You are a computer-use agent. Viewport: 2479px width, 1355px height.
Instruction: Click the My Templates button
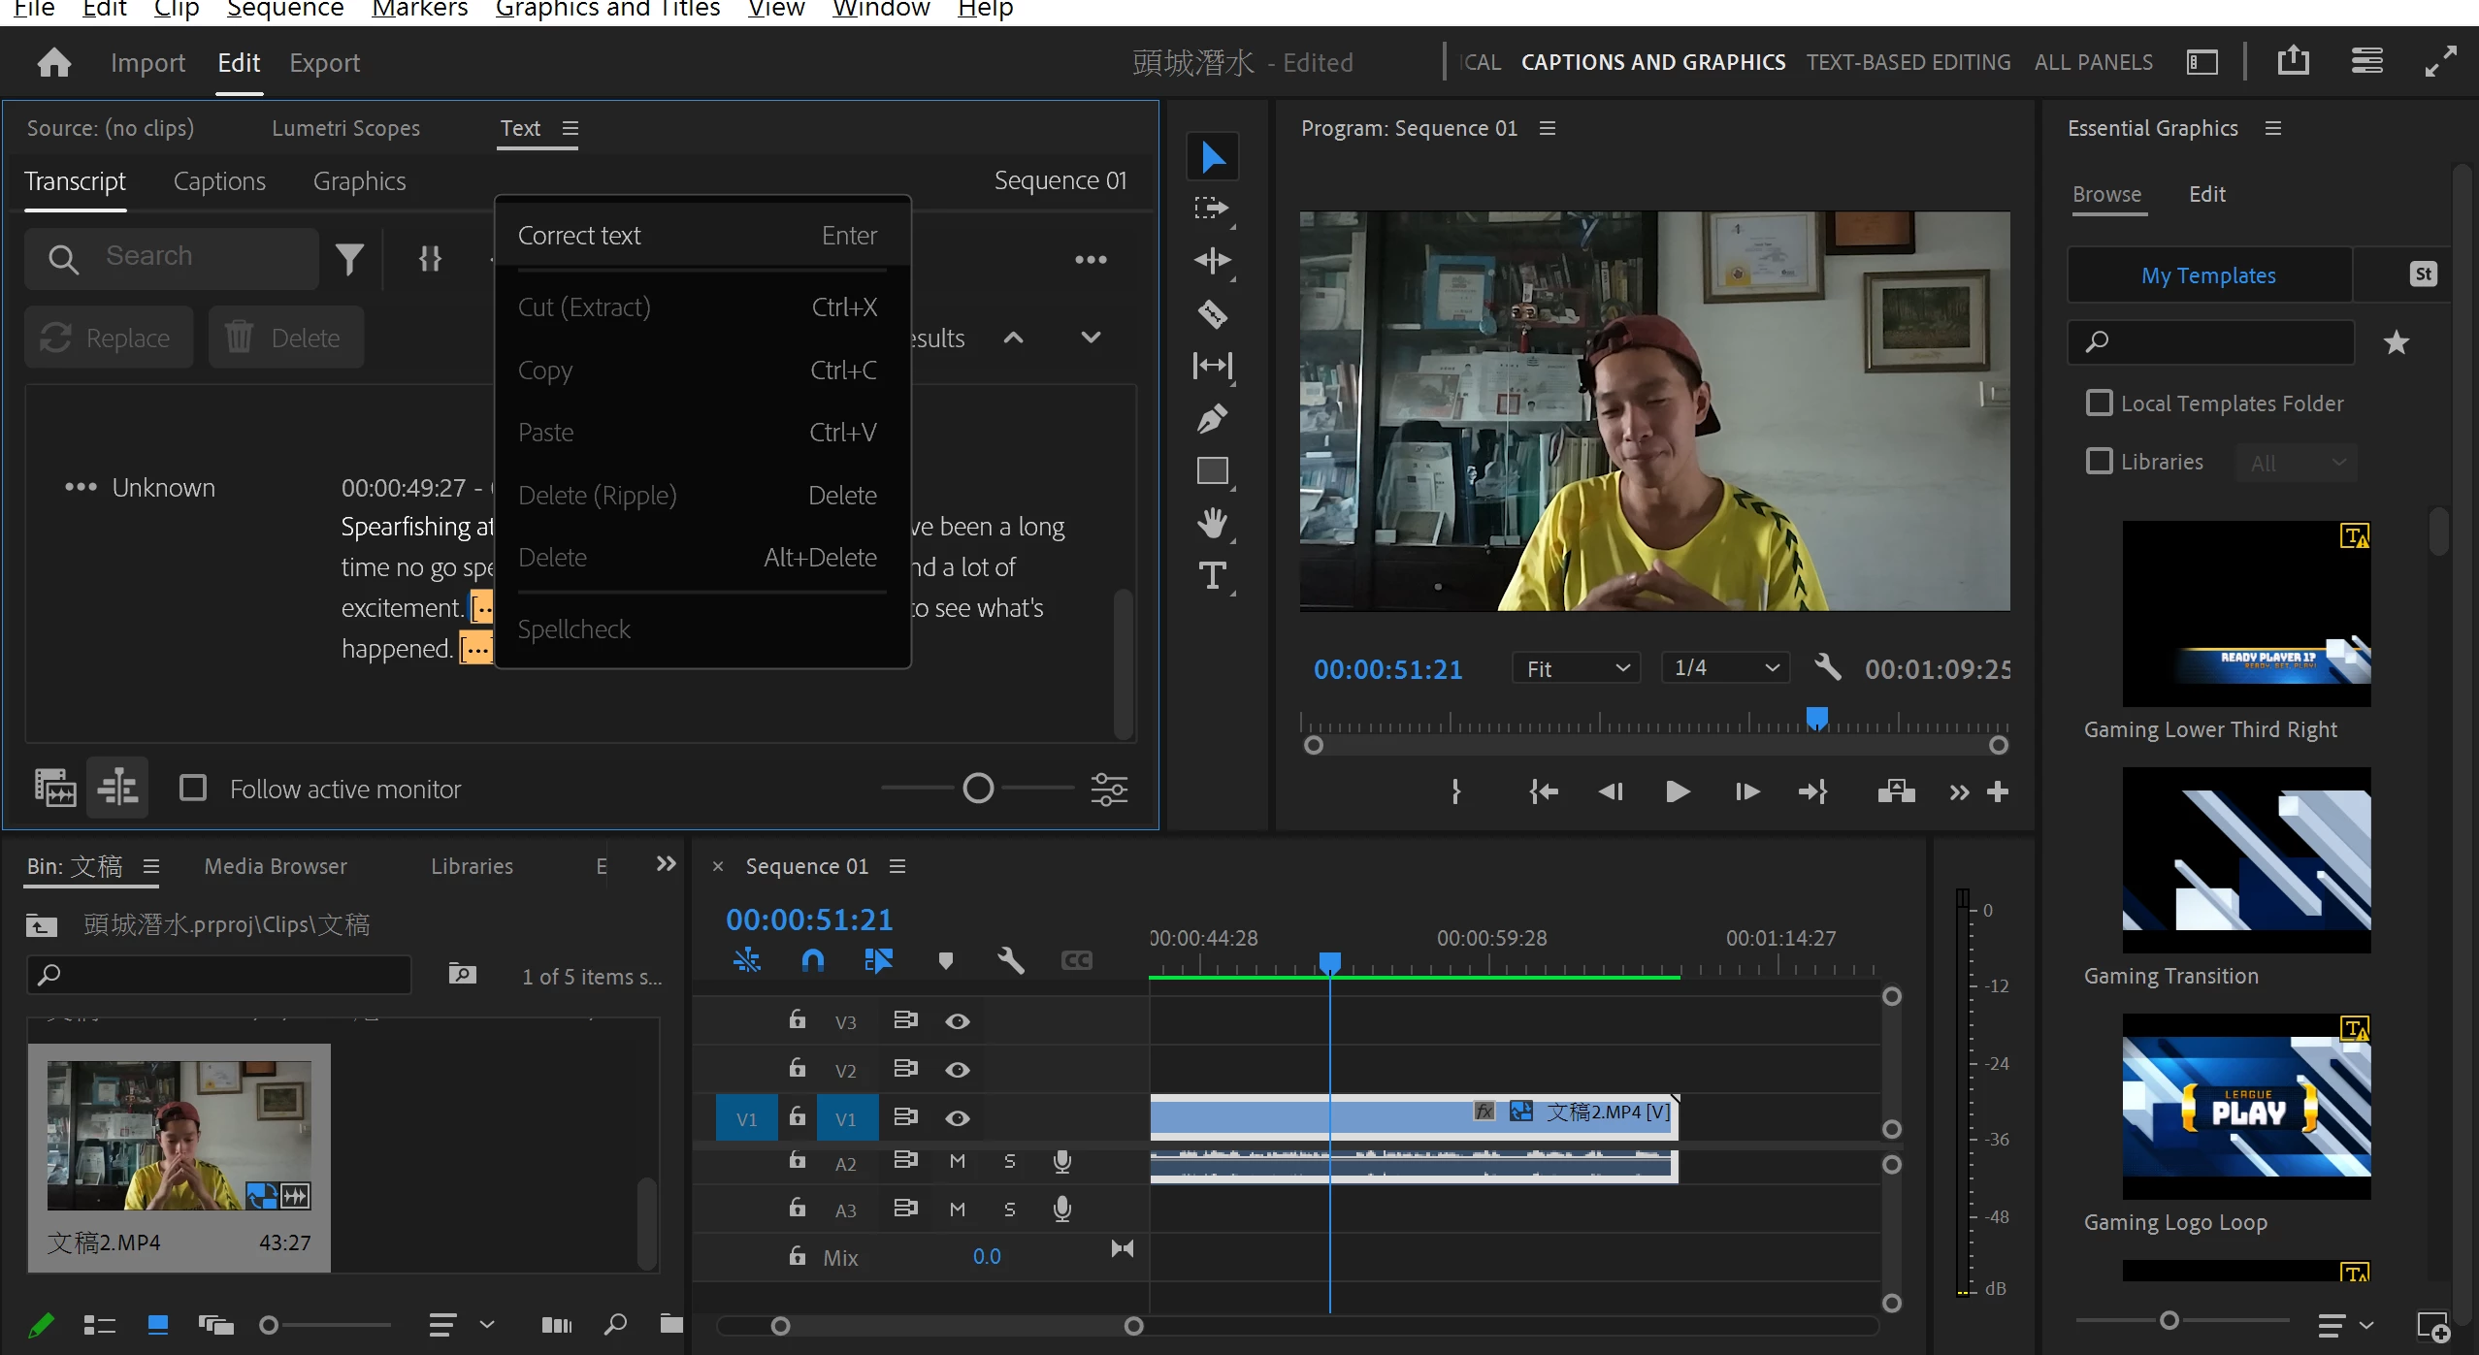2208,275
